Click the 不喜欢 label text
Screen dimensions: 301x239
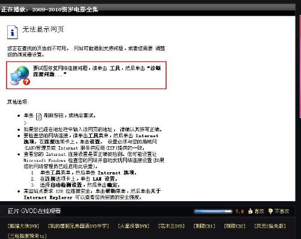click(282, 211)
